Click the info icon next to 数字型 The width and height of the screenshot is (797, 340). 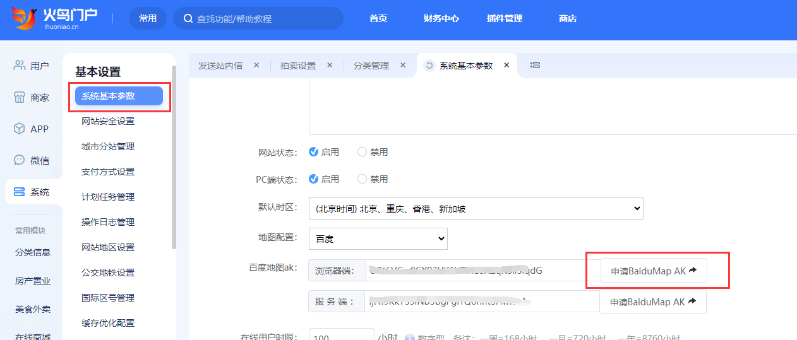[409, 338]
